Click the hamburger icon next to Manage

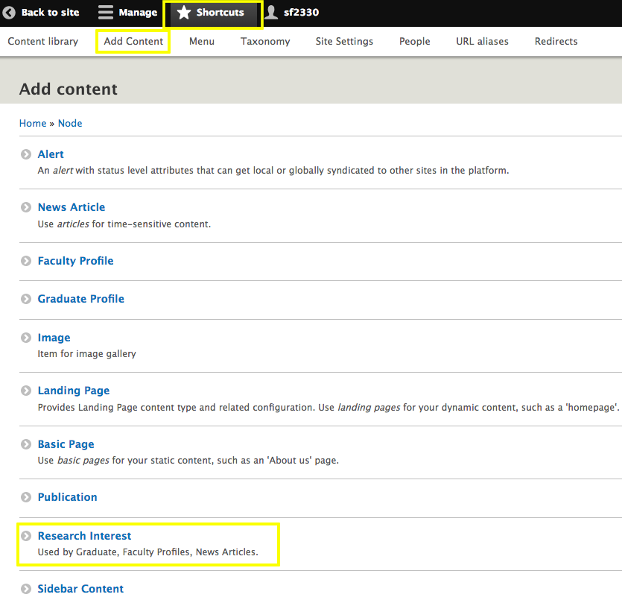[x=106, y=13]
